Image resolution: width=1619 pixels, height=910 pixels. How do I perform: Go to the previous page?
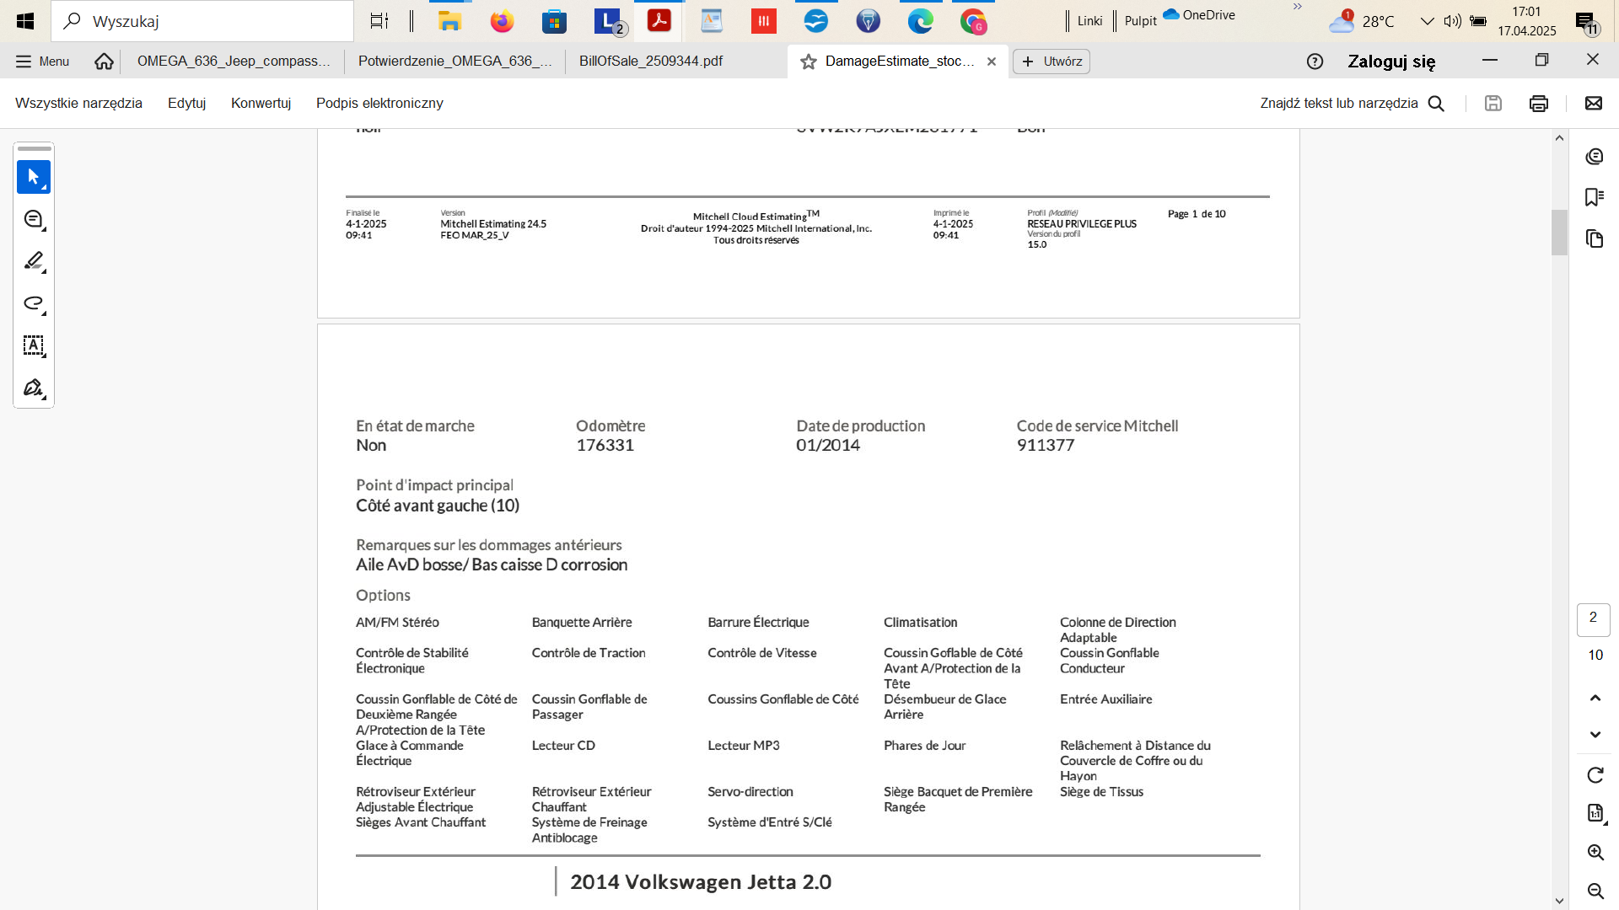click(x=1595, y=698)
